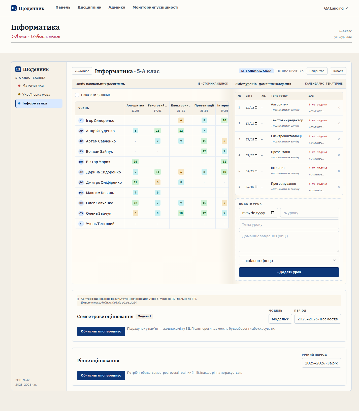Click the Календарно-тематичне label

pyautogui.click(x=324, y=84)
